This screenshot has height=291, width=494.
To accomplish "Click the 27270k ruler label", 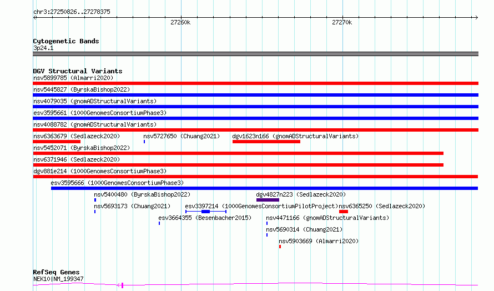I will (x=342, y=22).
